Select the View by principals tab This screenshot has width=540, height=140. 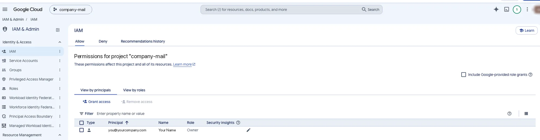coord(96,90)
